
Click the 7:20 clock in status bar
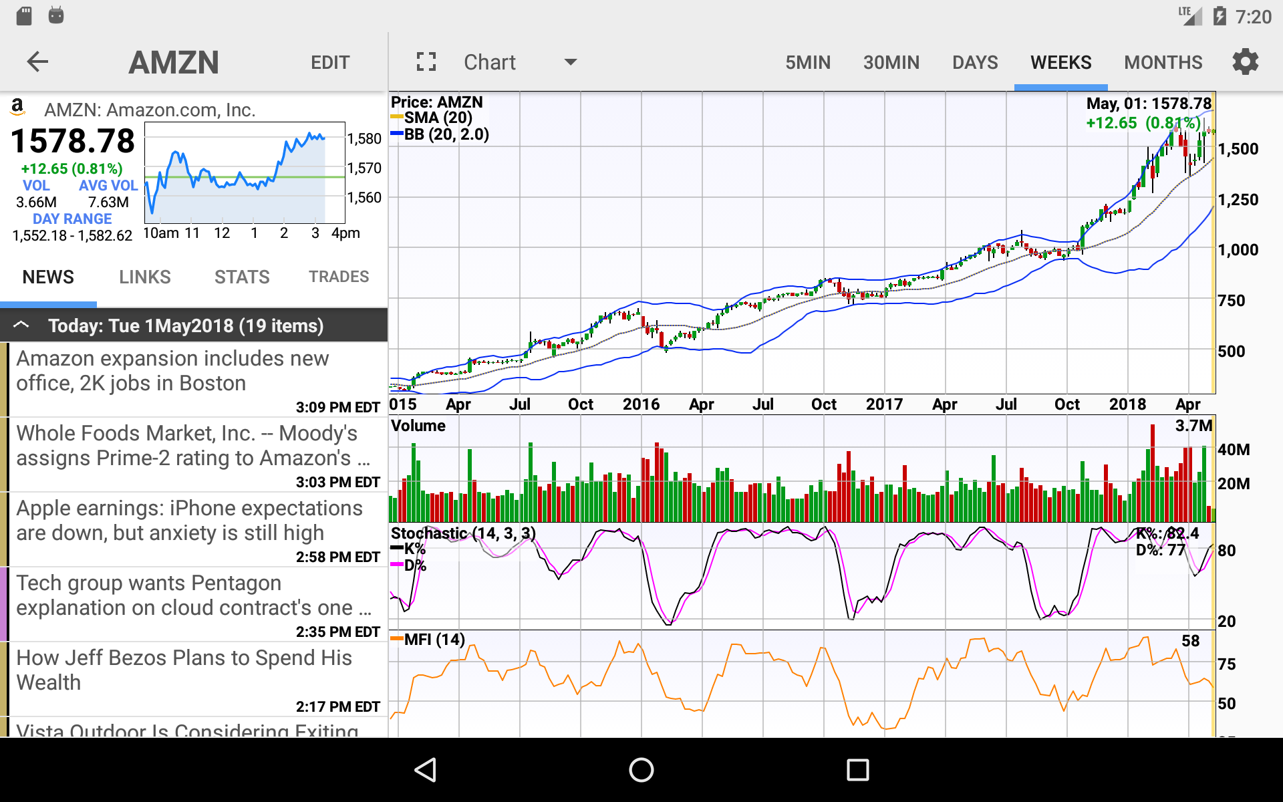point(1253,17)
